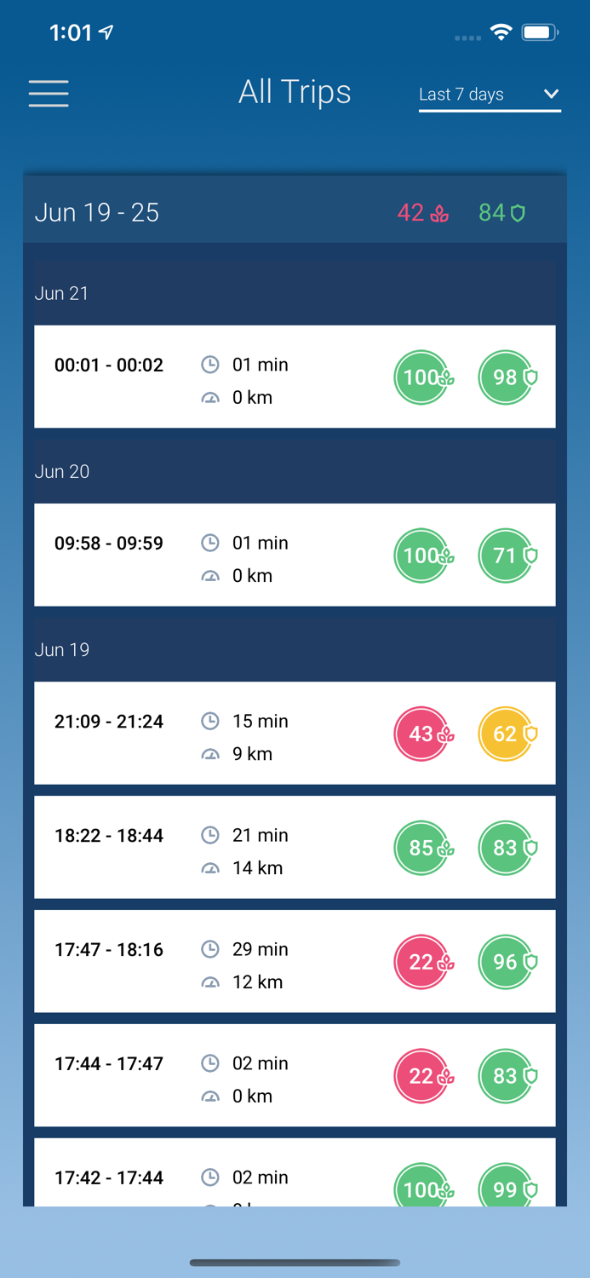Tap weekly safety score 84 shield icon

pyautogui.click(x=517, y=213)
